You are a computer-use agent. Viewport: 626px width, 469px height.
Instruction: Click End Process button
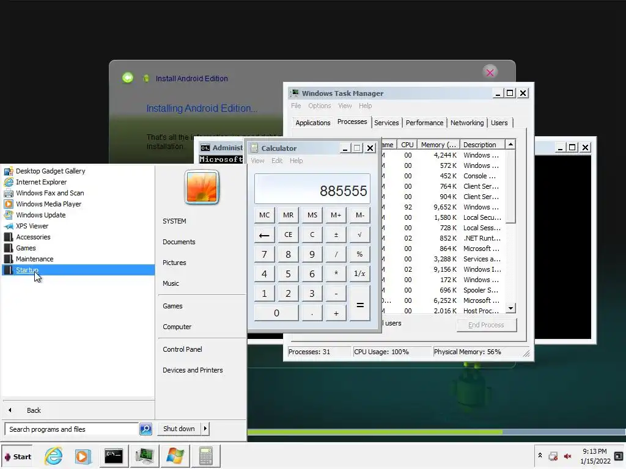pyautogui.click(x=486, y=325)
